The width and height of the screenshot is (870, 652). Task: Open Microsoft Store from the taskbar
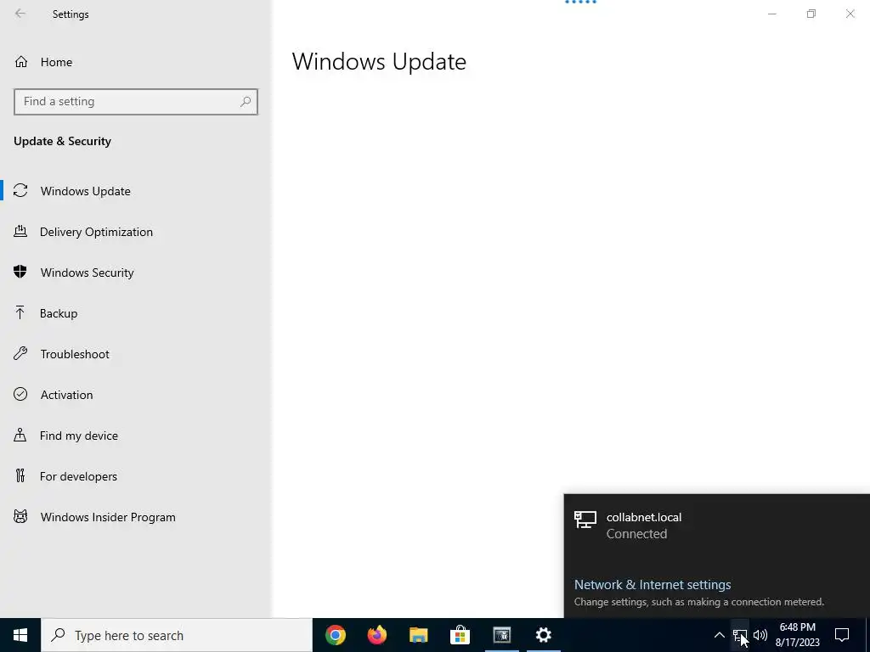[460, 635]
